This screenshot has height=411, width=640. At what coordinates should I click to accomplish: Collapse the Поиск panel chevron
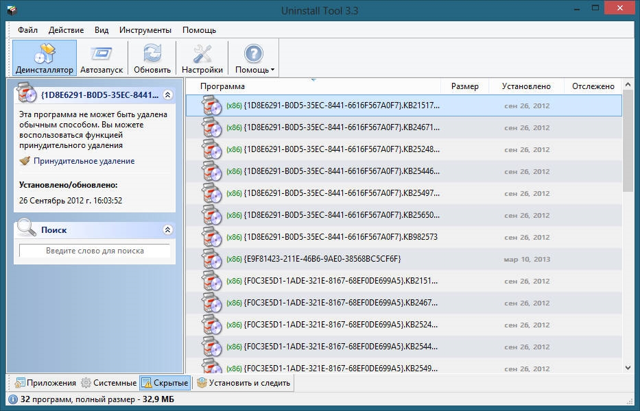[x=168, y=229]
